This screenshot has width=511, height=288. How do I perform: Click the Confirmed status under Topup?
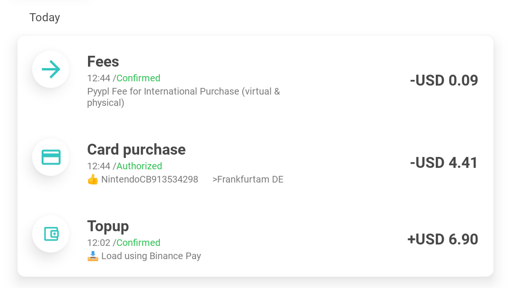pos(138,243)
